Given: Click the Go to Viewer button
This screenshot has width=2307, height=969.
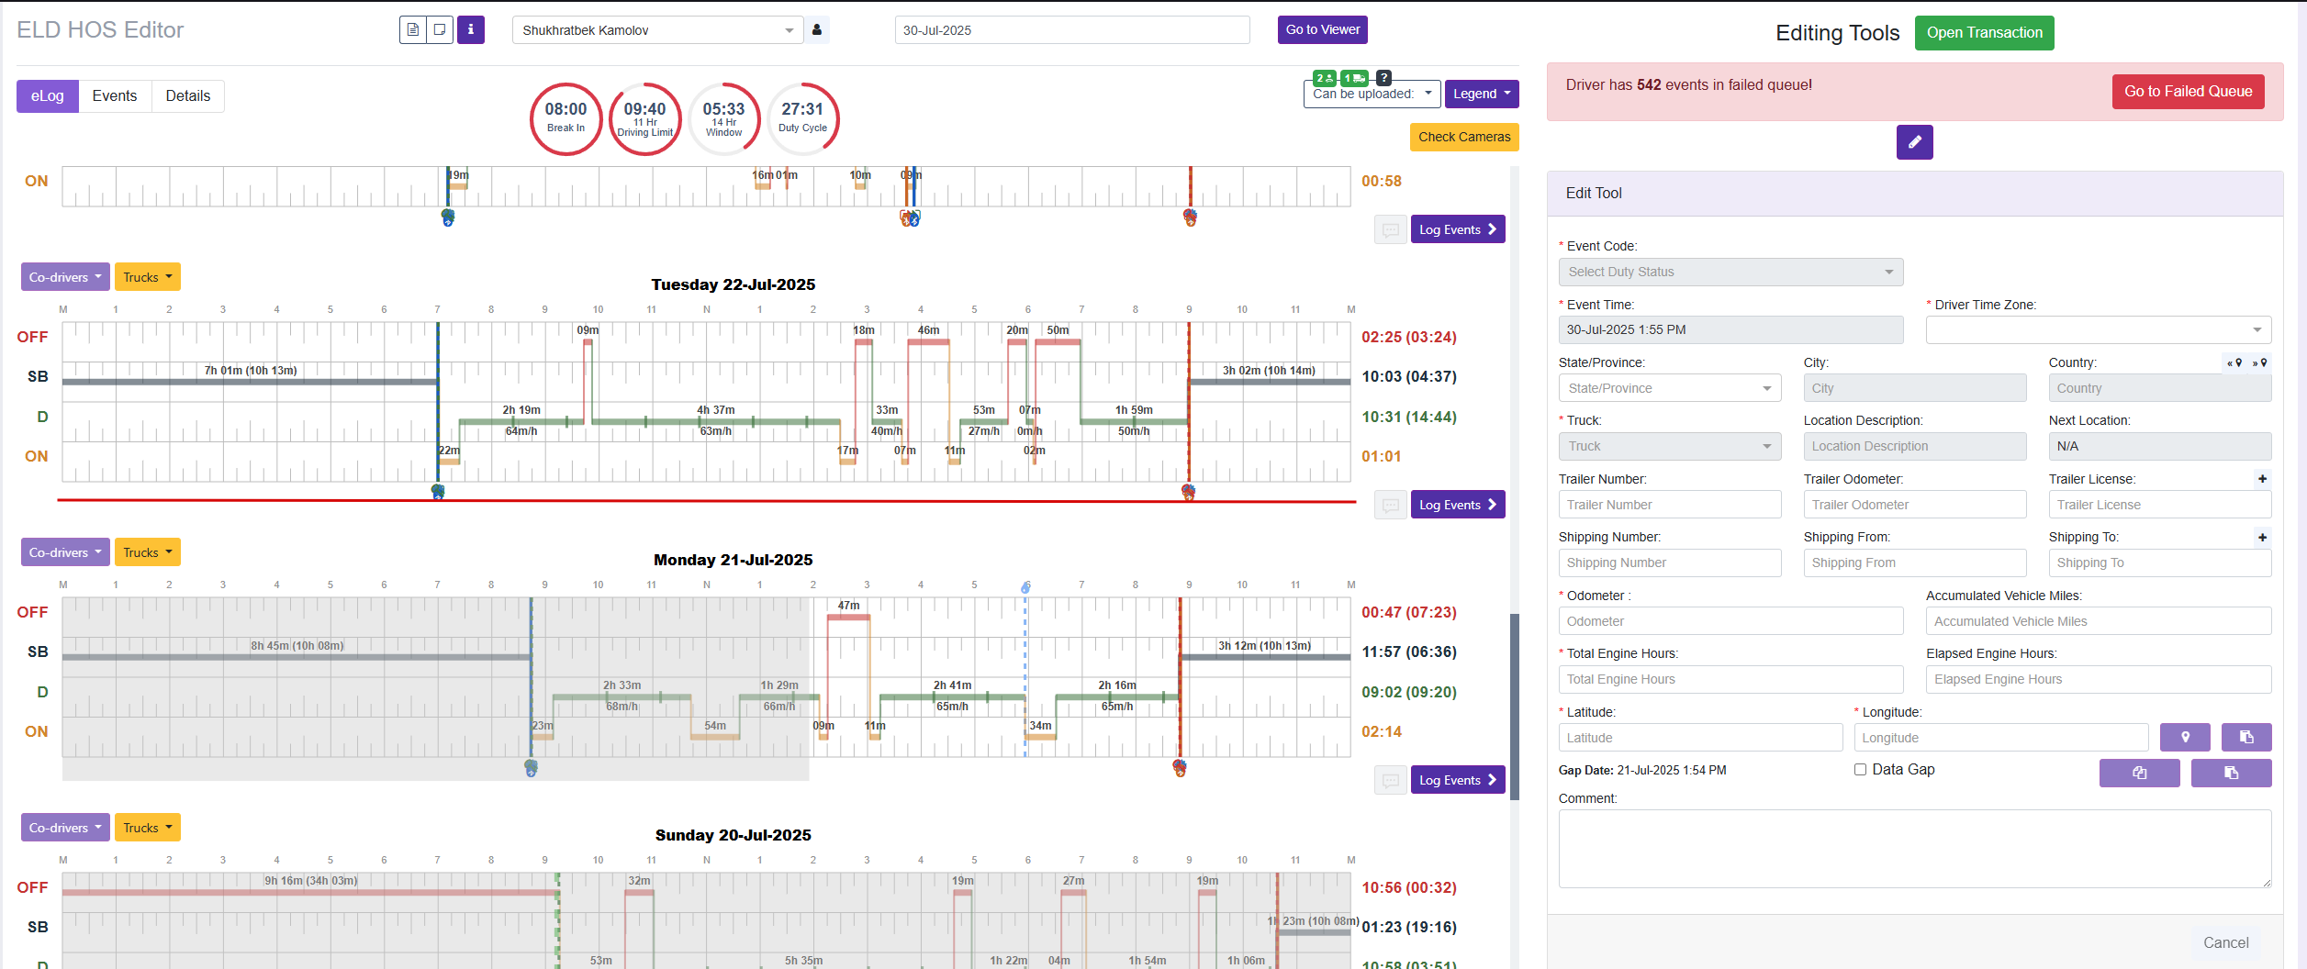Looking at the screenshot, I should click(x=1322, y=29).
